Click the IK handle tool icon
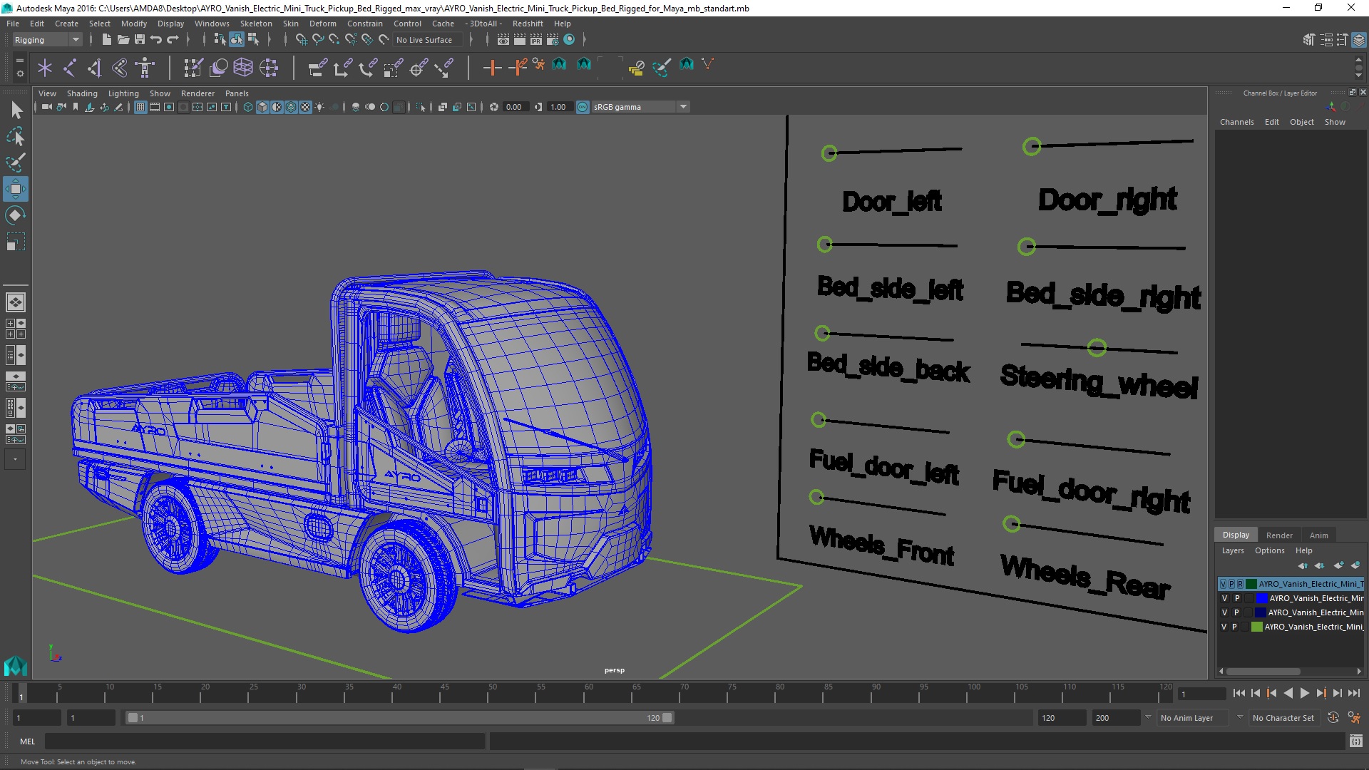 click(x=93, y=68)
